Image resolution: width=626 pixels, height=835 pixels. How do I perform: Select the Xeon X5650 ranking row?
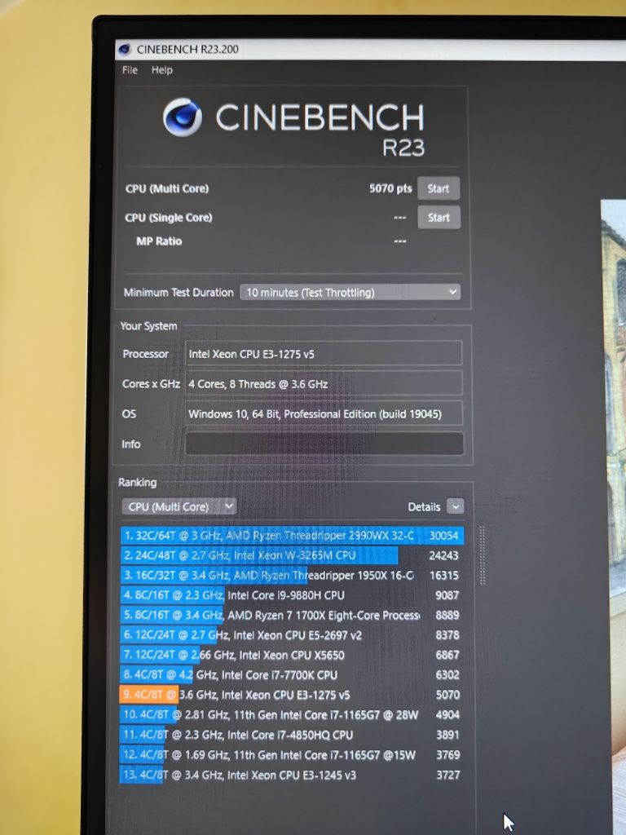click(x=291, y=655)
